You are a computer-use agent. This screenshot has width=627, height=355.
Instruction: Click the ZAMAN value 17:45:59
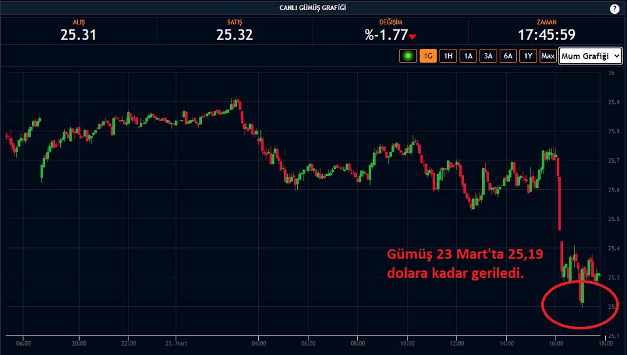(x=547, y=35)
